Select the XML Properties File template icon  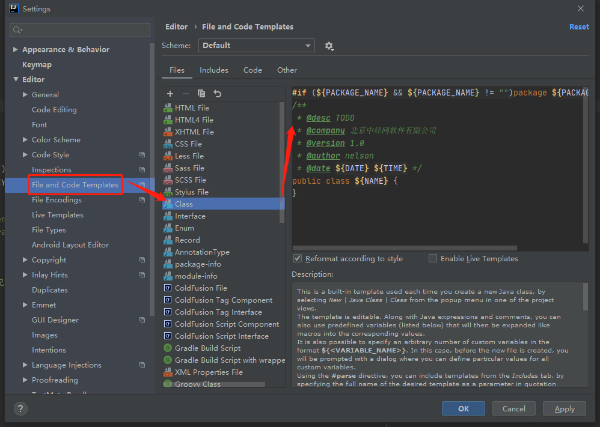pos(168,372)
